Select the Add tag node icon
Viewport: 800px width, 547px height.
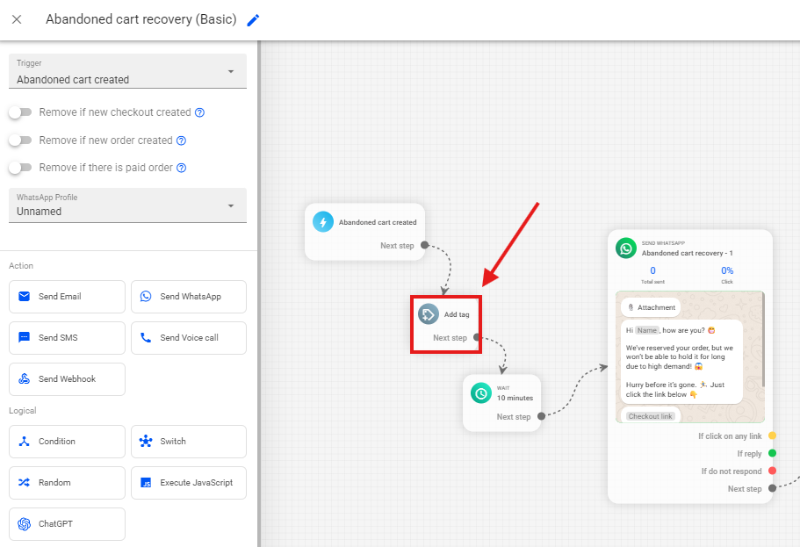429,314
